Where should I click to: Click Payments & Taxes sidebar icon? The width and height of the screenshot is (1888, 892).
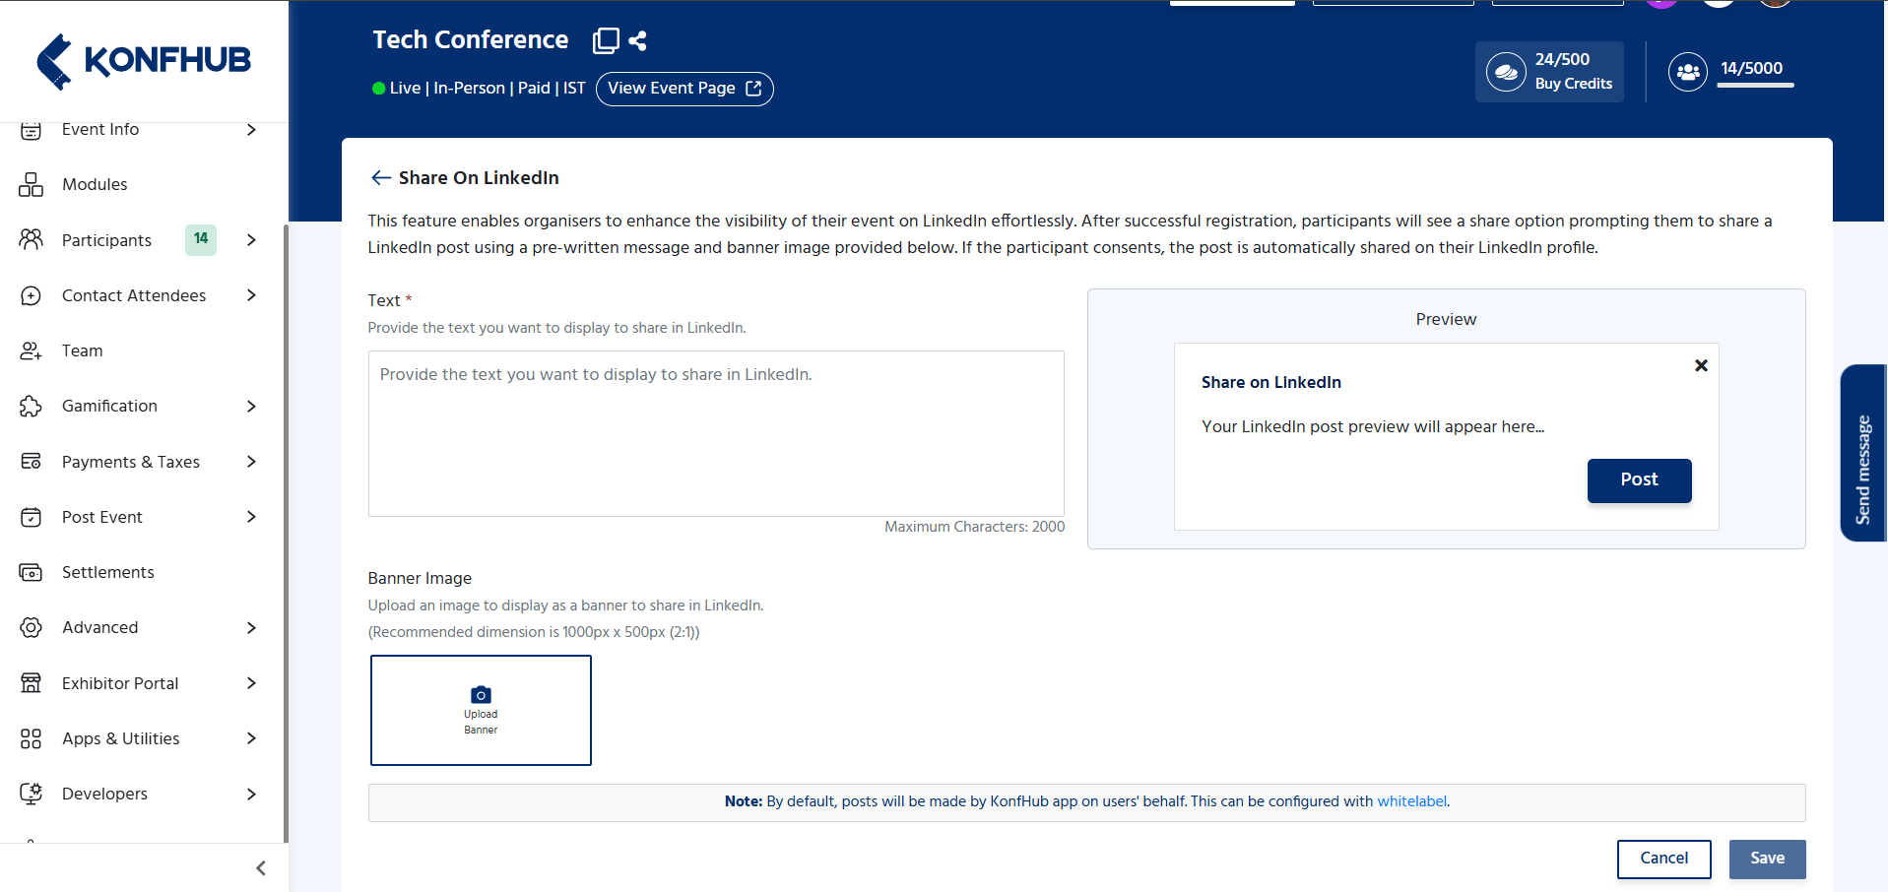32,461
